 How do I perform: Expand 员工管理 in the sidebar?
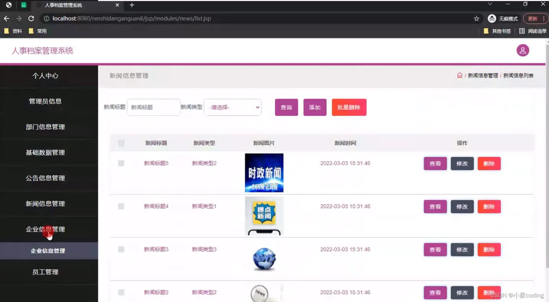[45, 272]
